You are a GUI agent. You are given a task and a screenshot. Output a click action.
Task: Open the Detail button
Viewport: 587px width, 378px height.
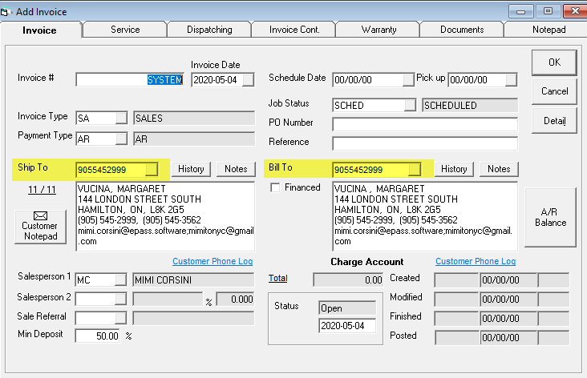(554, 120)
